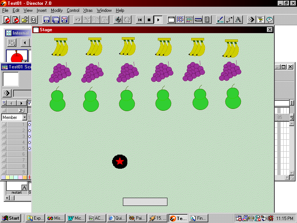
Task: Open the Cast window from the toolbar
Action: coord(180,20)
